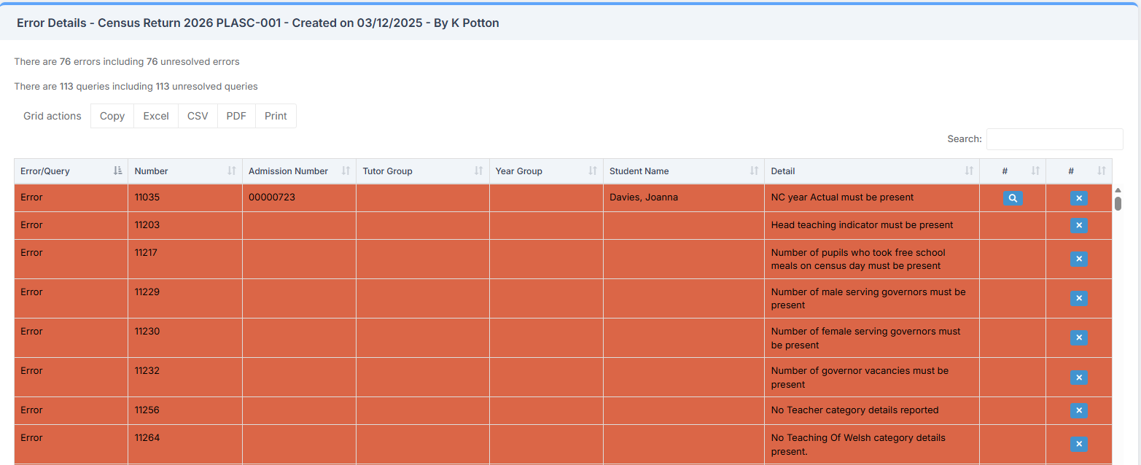Click magnifier icon for Joanna Davies error

point(1013,198)
